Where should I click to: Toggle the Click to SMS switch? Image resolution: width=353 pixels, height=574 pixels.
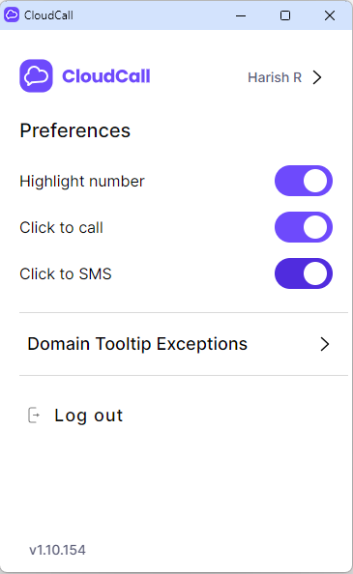pos(304,273)
